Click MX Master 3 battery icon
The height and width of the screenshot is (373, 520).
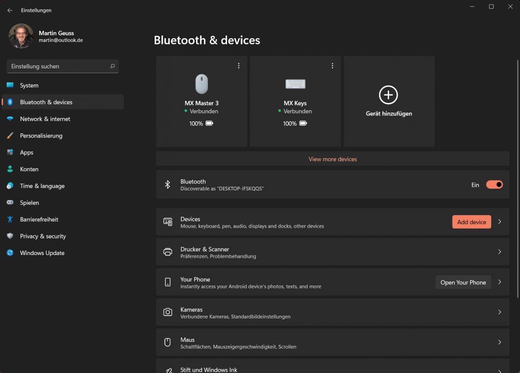[209, 123]
